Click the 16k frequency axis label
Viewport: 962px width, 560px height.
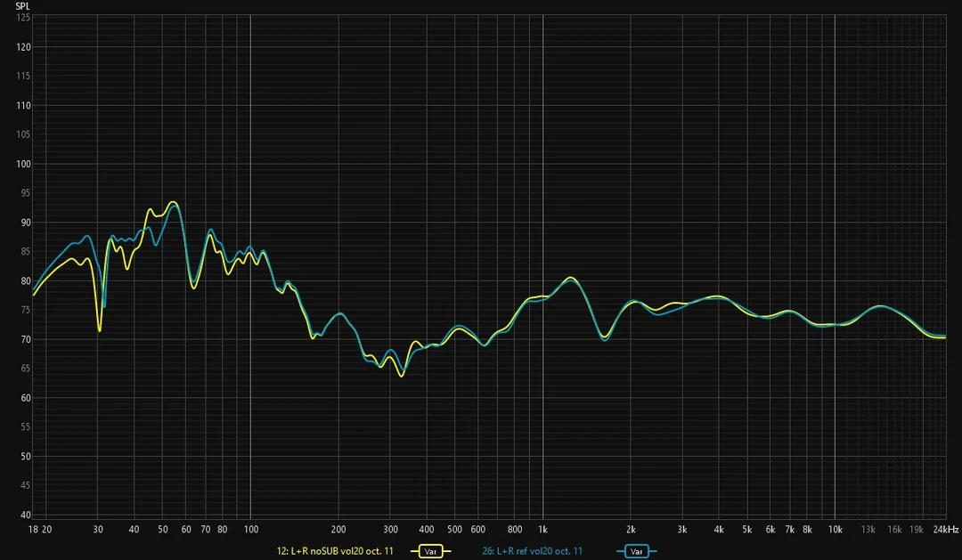(894, 530)
